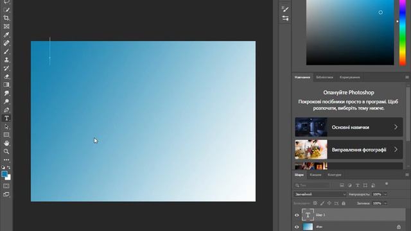Open the layer blend mode dropdown
Image resolution: width=411 pixels, height=231 pixels.
pyautogui.click(x=320, y=194)
